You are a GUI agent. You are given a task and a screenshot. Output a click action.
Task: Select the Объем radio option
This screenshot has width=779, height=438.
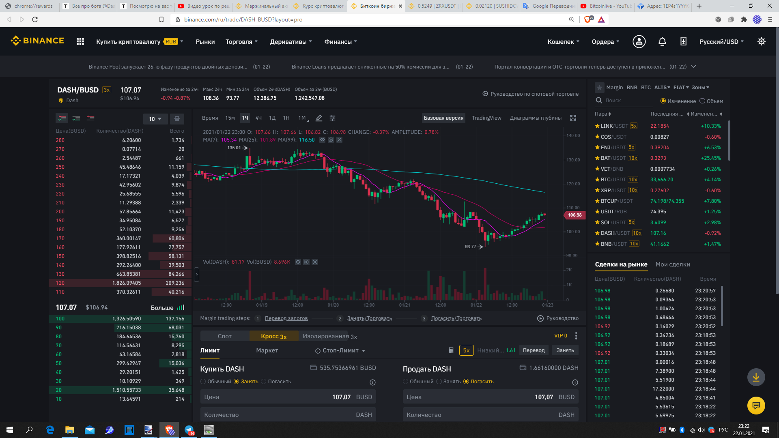point(702,101)
